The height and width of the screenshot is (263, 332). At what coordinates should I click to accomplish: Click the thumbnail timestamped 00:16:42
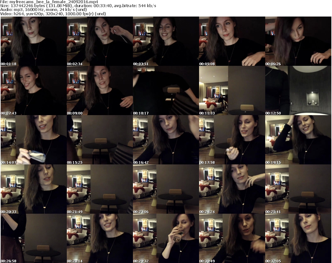coord(166,140)
